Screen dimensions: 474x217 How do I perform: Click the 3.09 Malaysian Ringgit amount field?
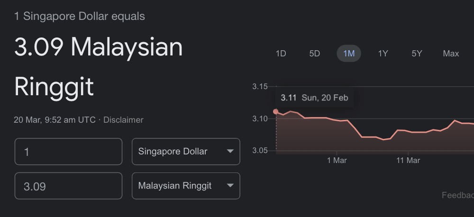(x=69, y=186)
